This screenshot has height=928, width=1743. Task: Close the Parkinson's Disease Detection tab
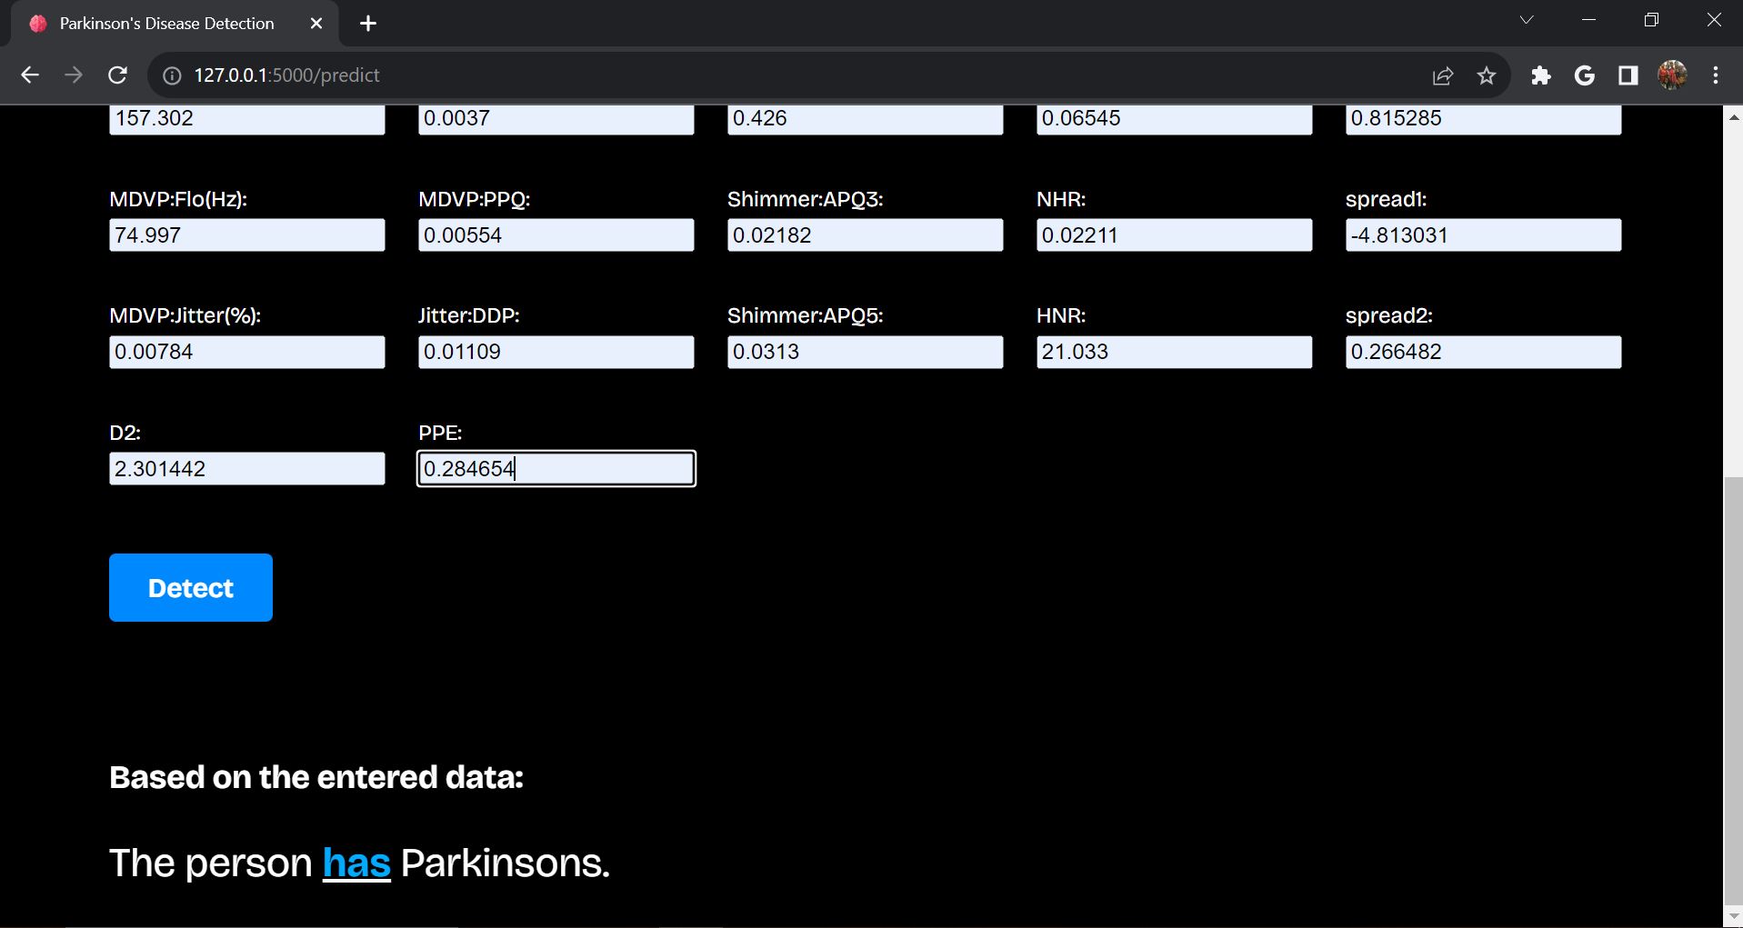316,23
